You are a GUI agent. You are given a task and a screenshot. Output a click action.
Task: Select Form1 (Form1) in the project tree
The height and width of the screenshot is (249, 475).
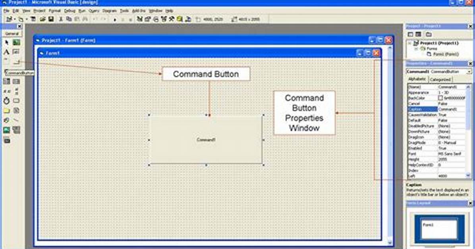coord(446,54)
